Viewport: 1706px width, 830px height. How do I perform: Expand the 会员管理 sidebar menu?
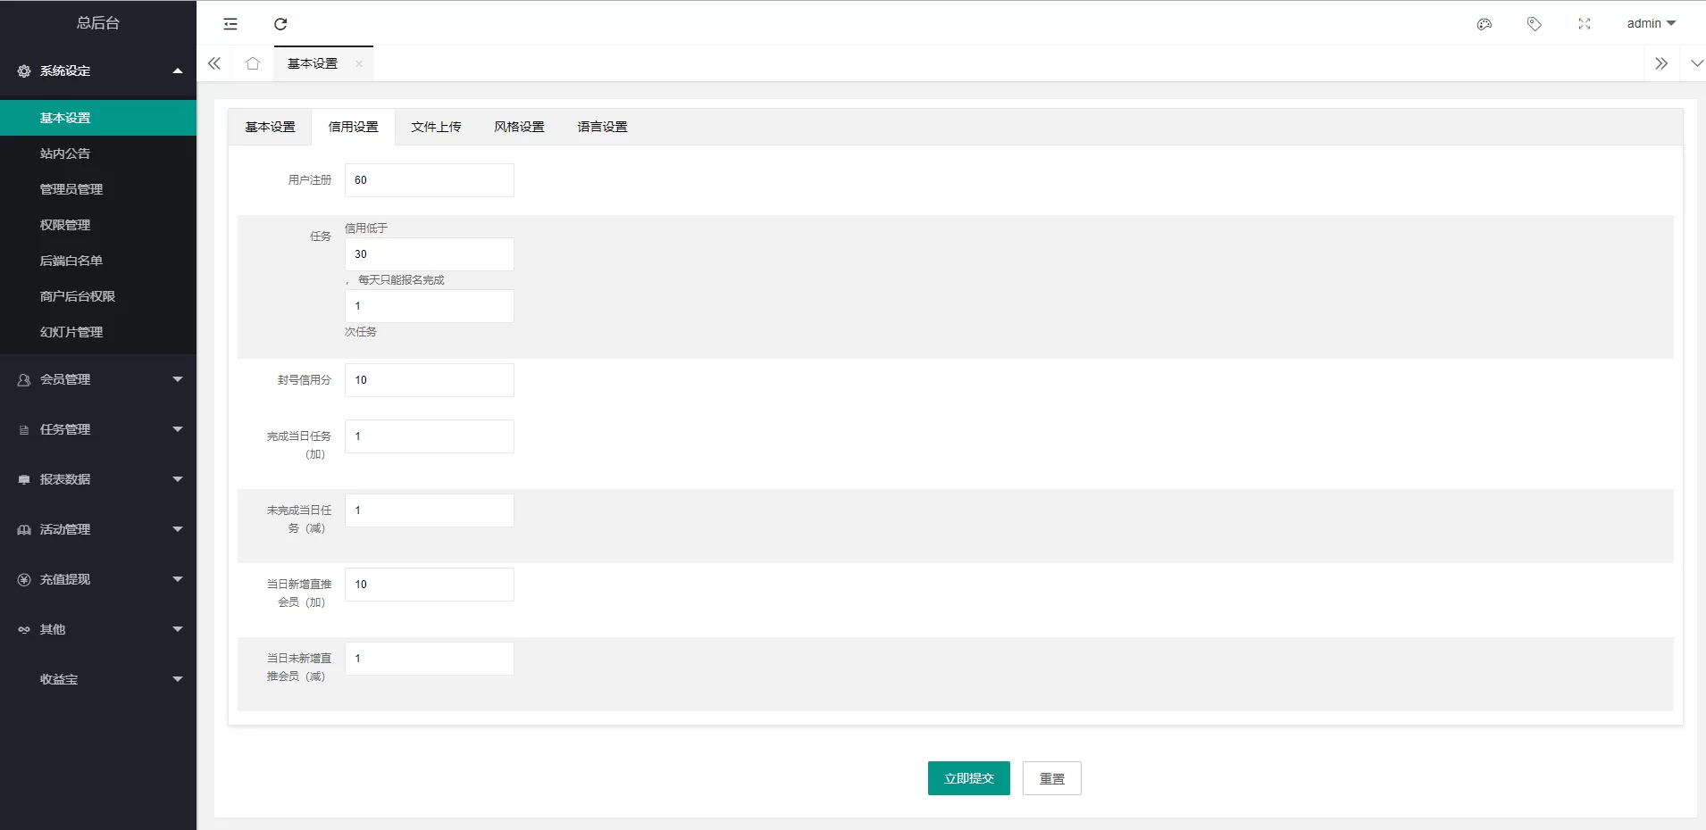click(98, 379)
